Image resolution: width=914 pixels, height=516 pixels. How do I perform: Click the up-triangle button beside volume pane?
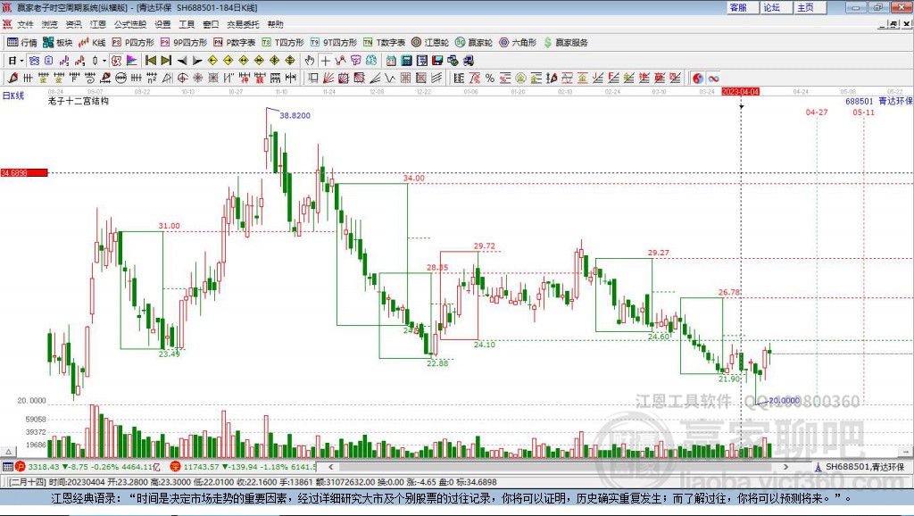(x=8, y=452)
